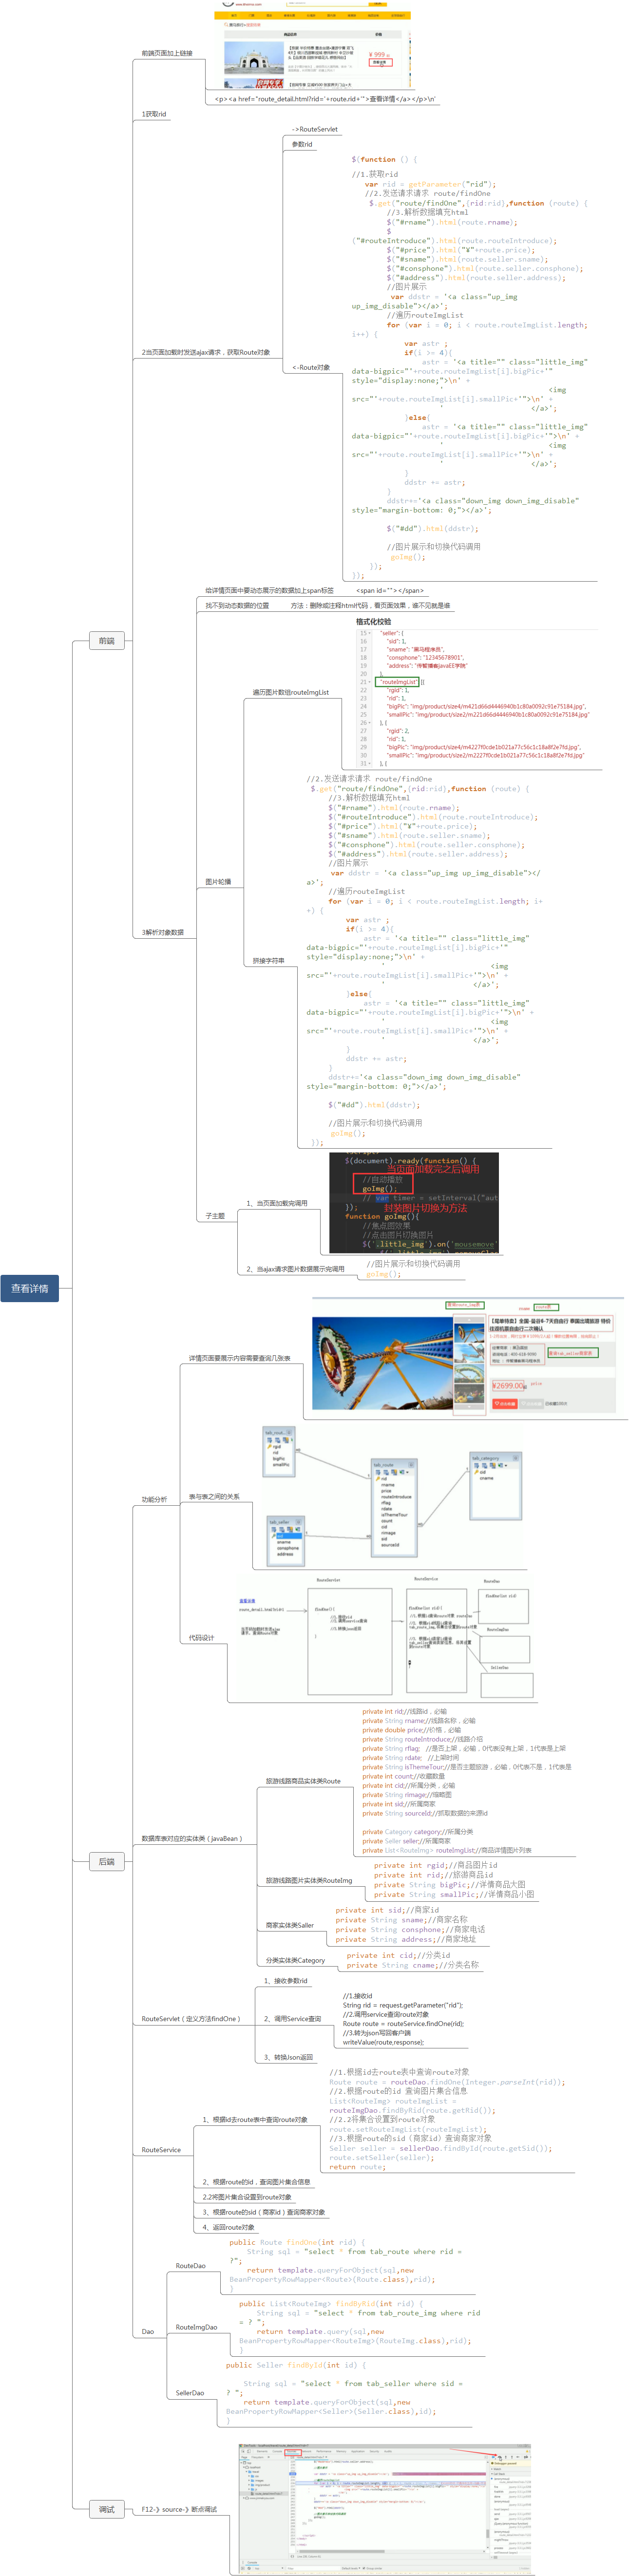
Task: Select node 2当页面加载时发送ajax请求
Action: (x=206, y=352)
